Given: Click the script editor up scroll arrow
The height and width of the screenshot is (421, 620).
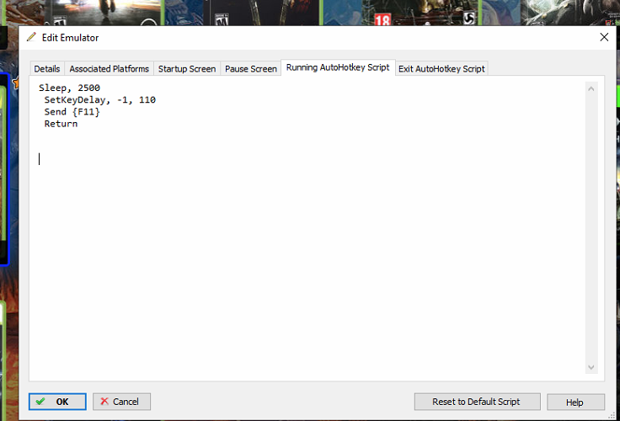Looking at the screenshot, I should (x=591, y=88).
